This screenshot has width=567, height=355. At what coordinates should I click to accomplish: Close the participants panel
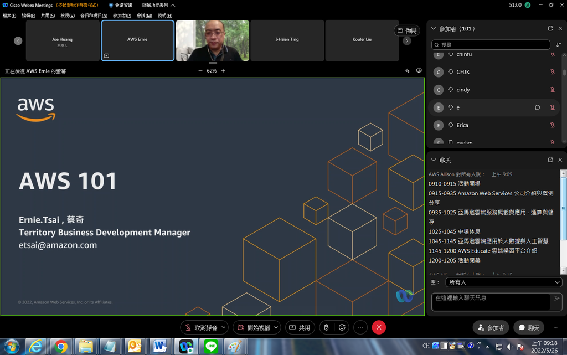coord(560,29)
